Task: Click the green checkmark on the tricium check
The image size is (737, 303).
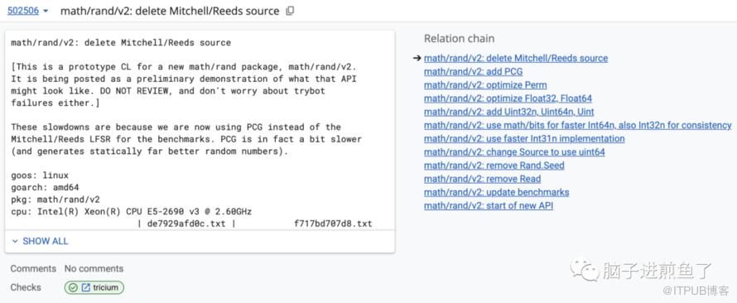Action: pyautogui.click(x=72, y=287)
